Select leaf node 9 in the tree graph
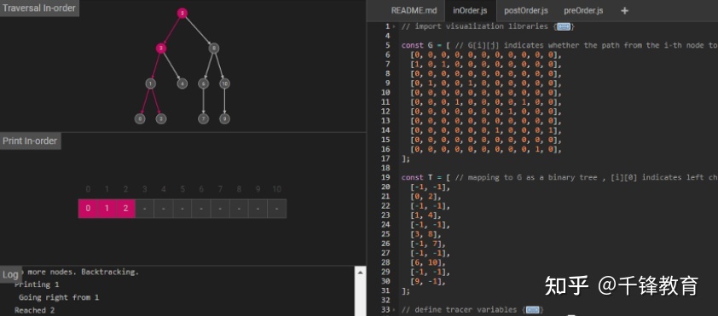Viewport: 718px width, 316px height. pos(224,119)
